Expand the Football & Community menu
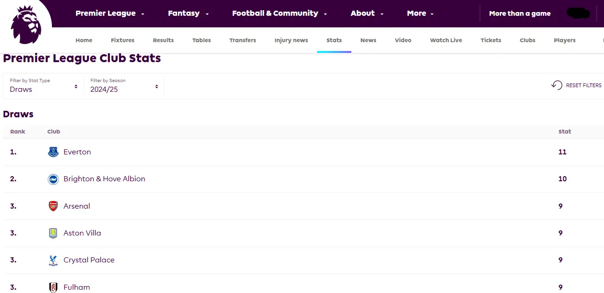 click(280, 13)
